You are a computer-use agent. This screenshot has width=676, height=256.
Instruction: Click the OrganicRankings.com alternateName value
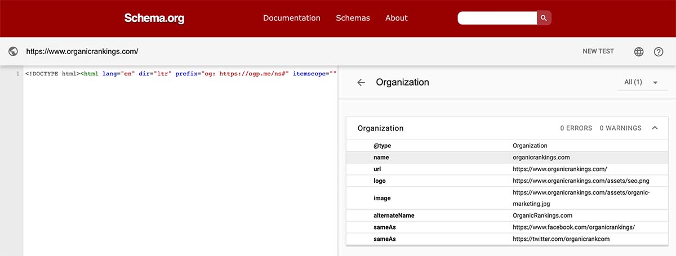point(542,215)
